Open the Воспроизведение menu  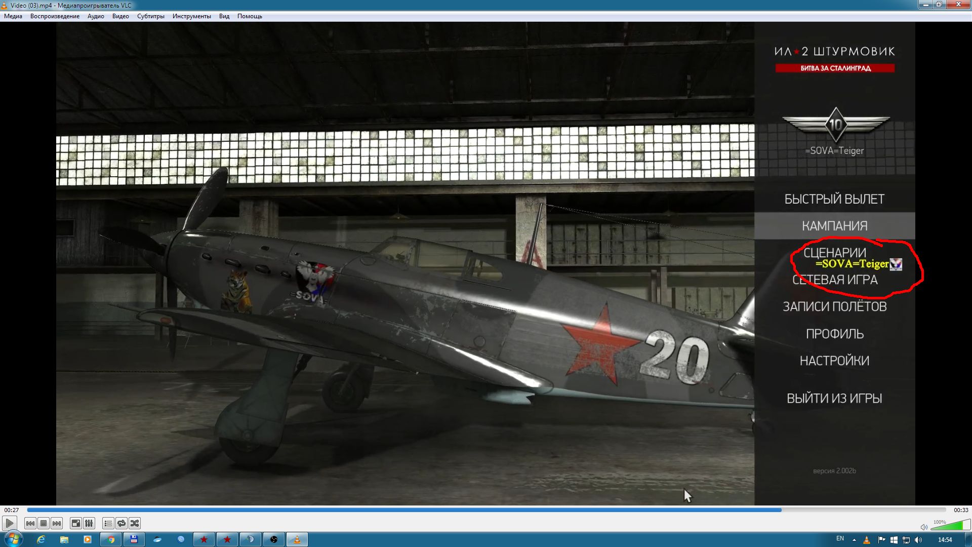[x=55, y=16]
